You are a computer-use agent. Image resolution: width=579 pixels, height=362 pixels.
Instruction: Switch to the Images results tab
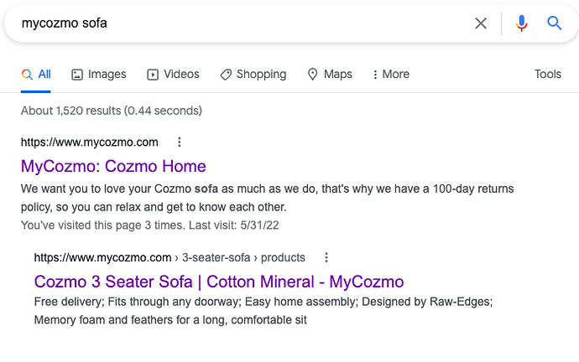pos(98,75)
